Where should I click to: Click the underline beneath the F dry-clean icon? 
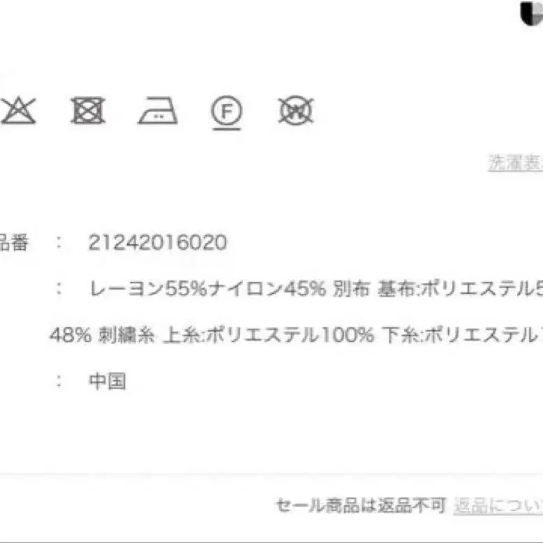227,129
